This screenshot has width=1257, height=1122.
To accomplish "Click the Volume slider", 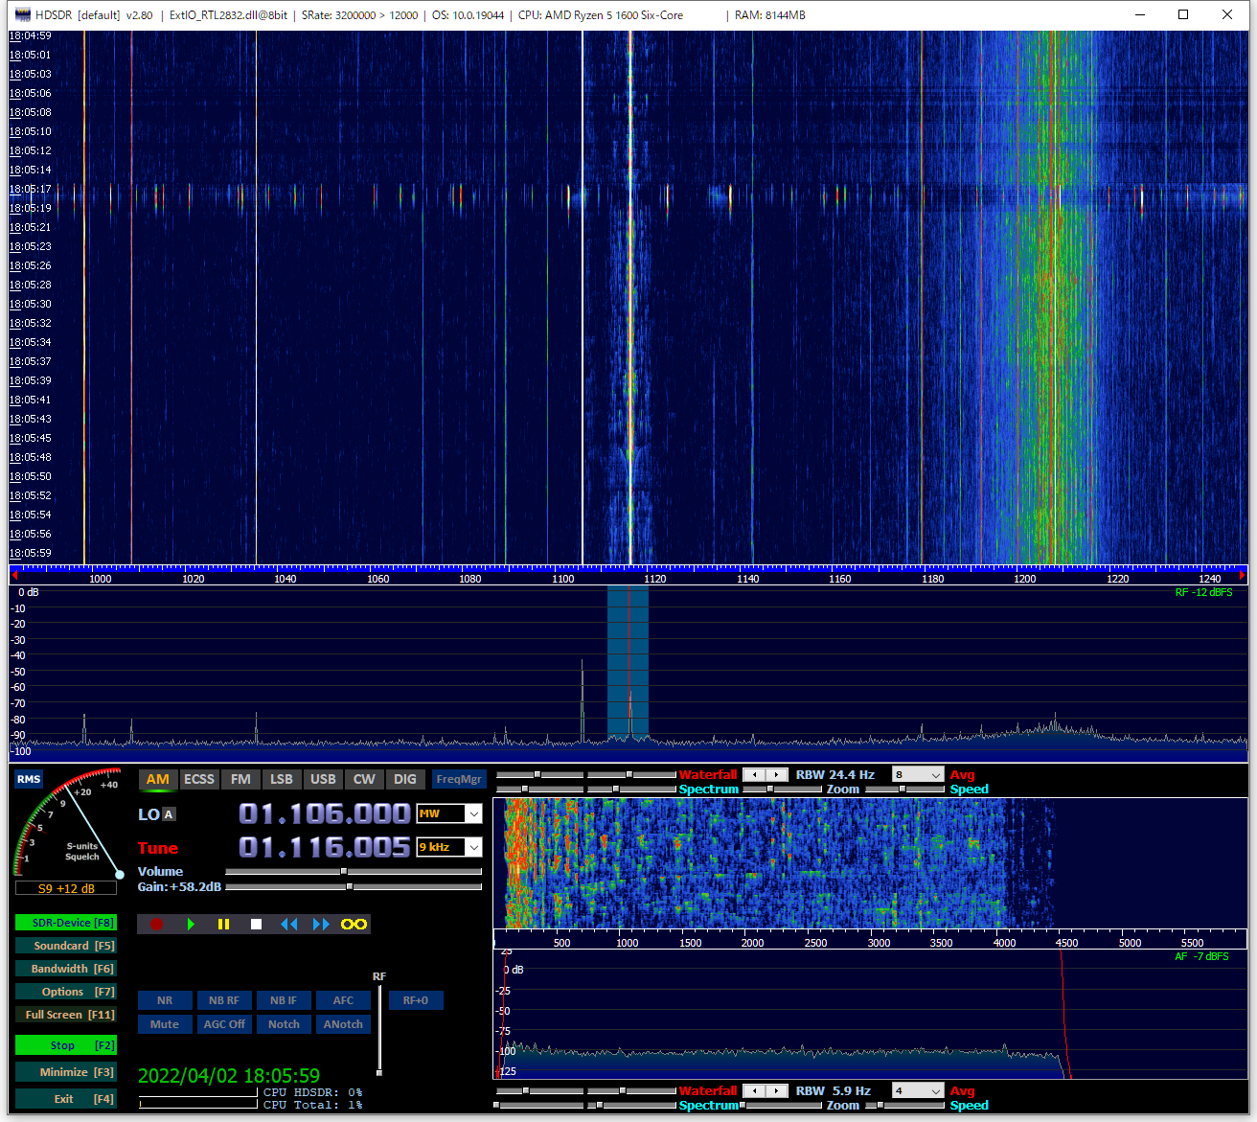I will 354,872.
